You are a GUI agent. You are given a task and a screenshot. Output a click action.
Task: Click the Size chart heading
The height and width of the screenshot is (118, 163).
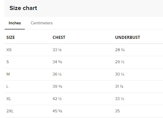(x=23, y=8)
